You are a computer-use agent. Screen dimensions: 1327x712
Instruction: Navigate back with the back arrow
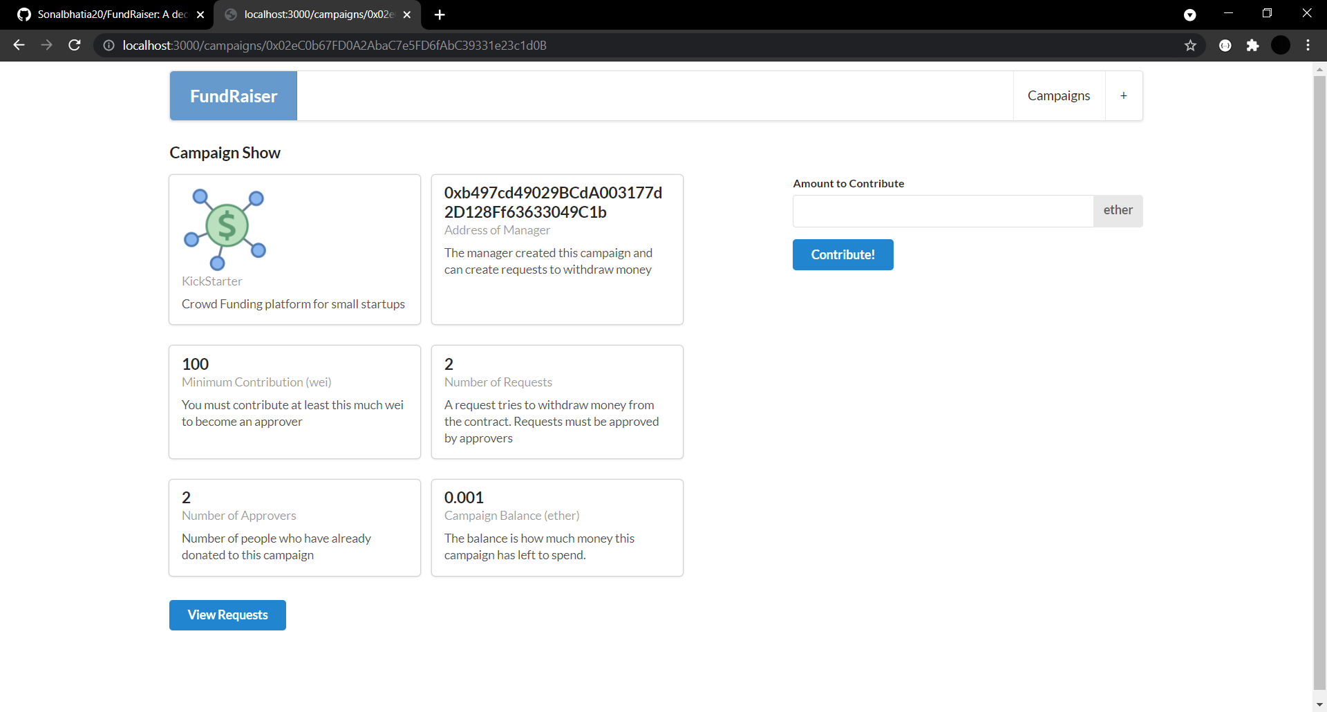point(19,46)
